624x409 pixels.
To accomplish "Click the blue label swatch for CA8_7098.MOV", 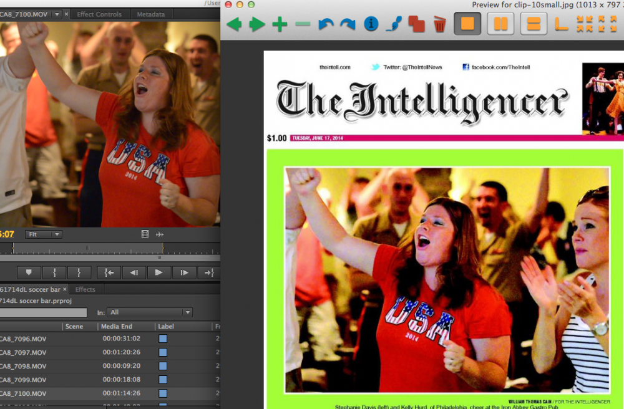I will coord(163,366).
